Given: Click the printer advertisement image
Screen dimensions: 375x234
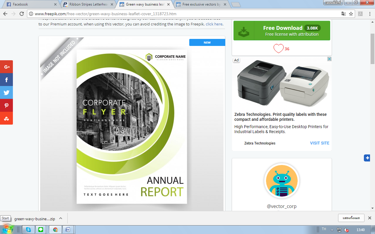Looking at the screenshot, I should tap(282, 83).
